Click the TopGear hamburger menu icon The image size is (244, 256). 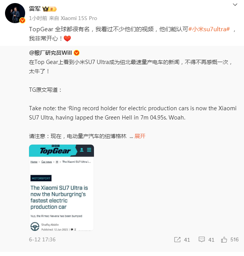[x=89, y=150]
